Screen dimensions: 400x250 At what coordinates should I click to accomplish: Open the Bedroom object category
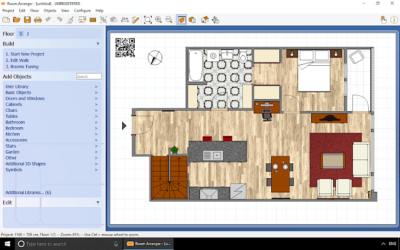52,128
